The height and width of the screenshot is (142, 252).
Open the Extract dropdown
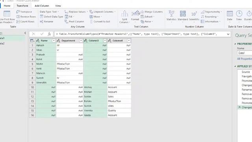(x=147, y=17)
